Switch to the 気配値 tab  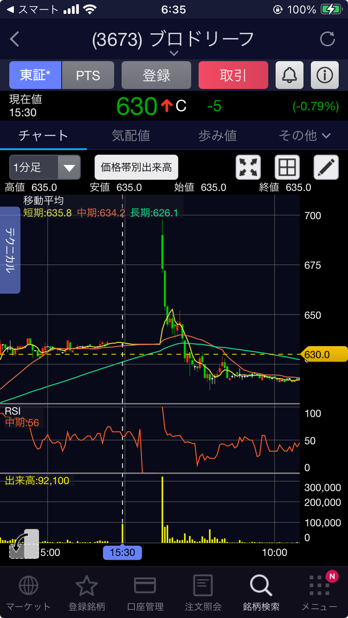[130, 135]
